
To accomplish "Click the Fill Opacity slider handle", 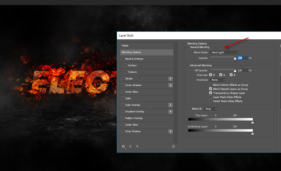I will (235, 71).
